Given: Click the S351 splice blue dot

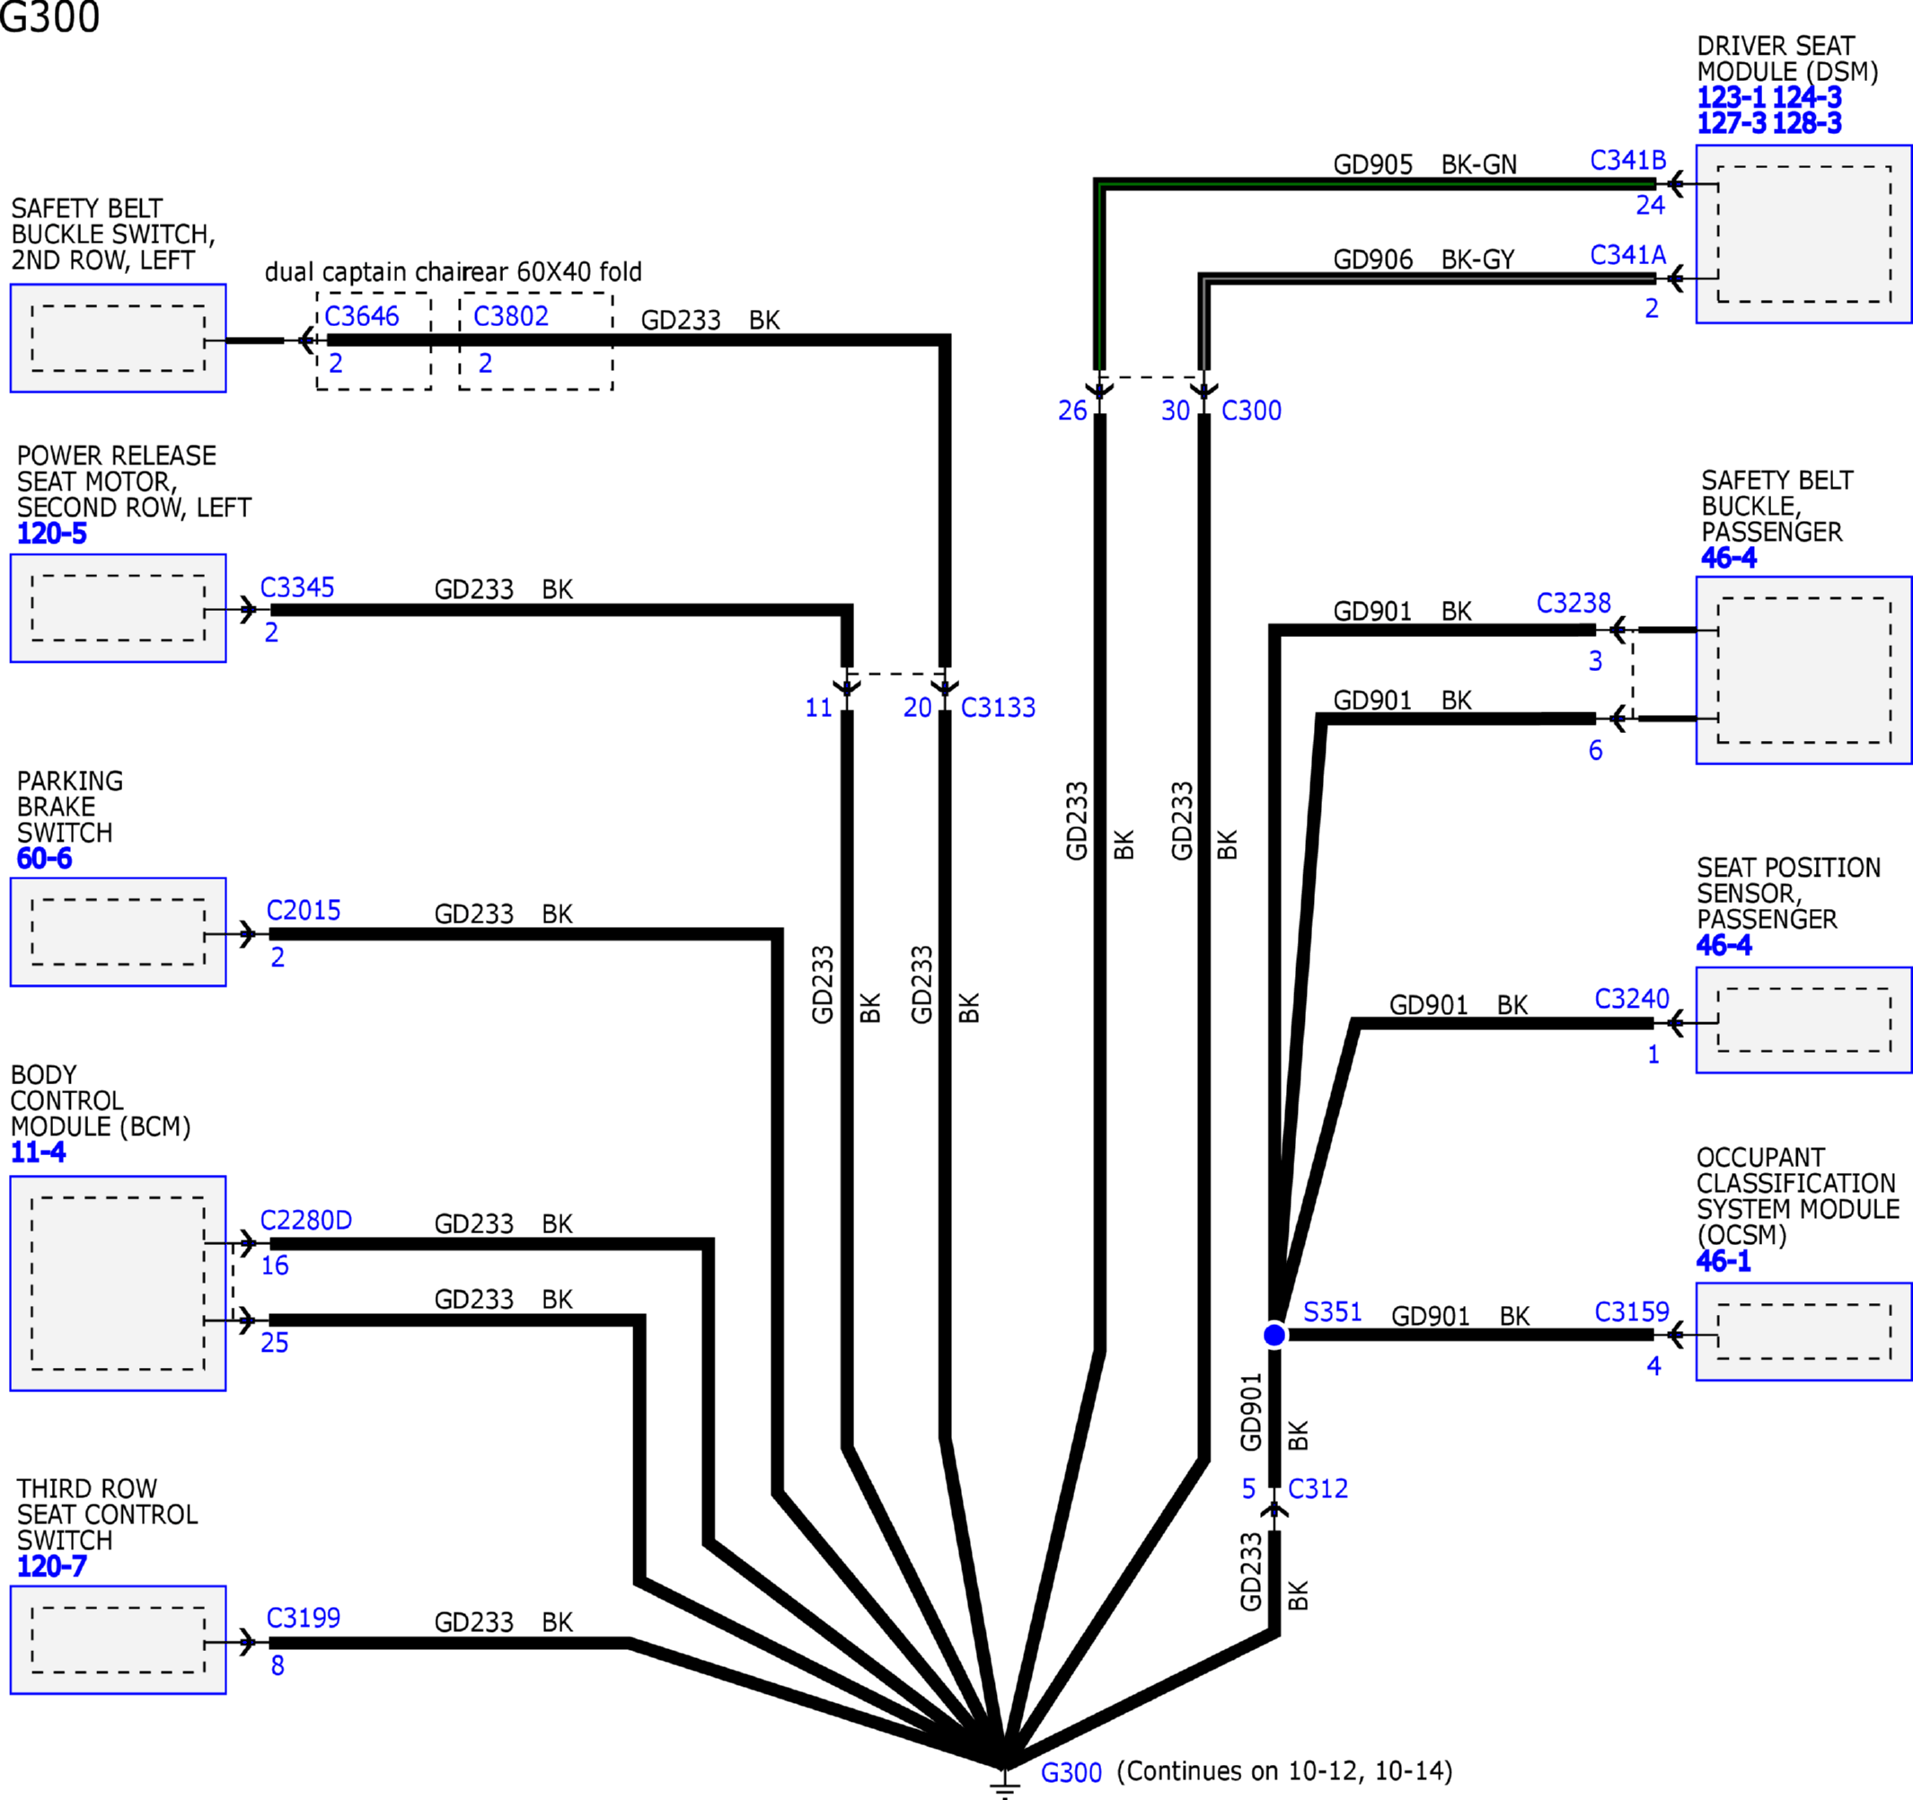Looking at the screenshot, I should point(1274,1335).
